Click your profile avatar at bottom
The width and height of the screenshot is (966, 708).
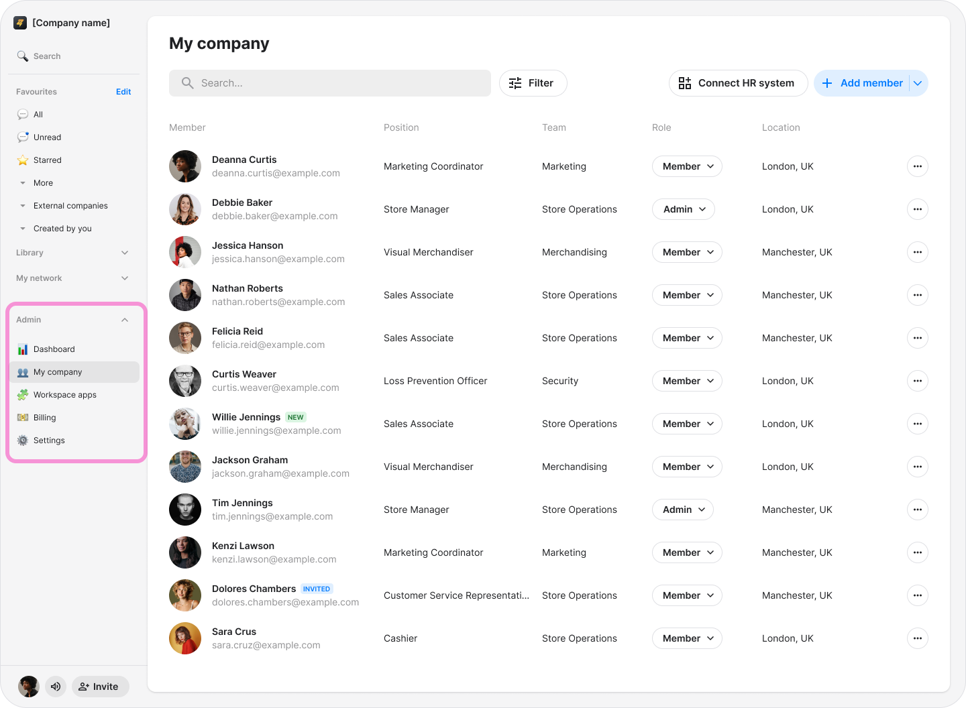pyautogui.click(x=29, y=687)
